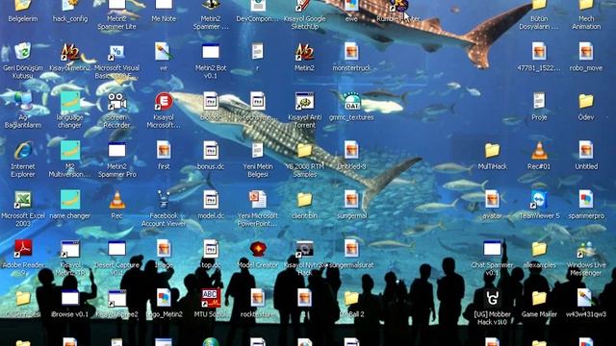616x346 pixels.
Task: Open the allexamples folder
Action: (539, 249)
